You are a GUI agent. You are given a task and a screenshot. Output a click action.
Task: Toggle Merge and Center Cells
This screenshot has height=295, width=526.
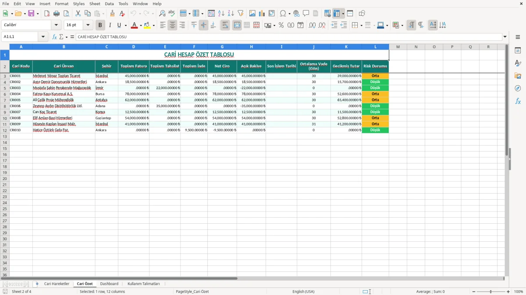pyautogui.click(x=237, y=25)
